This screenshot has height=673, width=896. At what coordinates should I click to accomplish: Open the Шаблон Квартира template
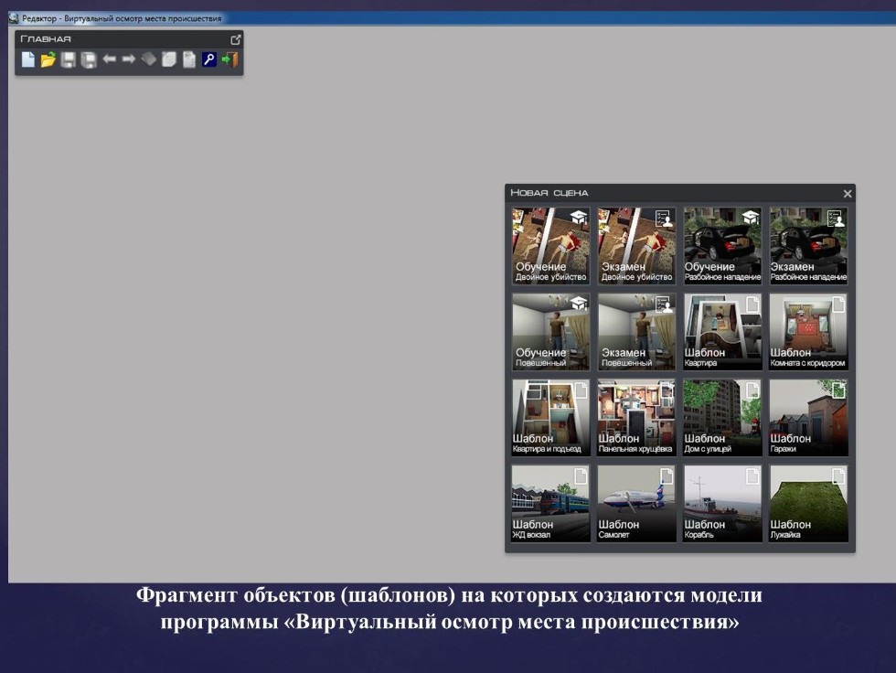pos(721,331)
